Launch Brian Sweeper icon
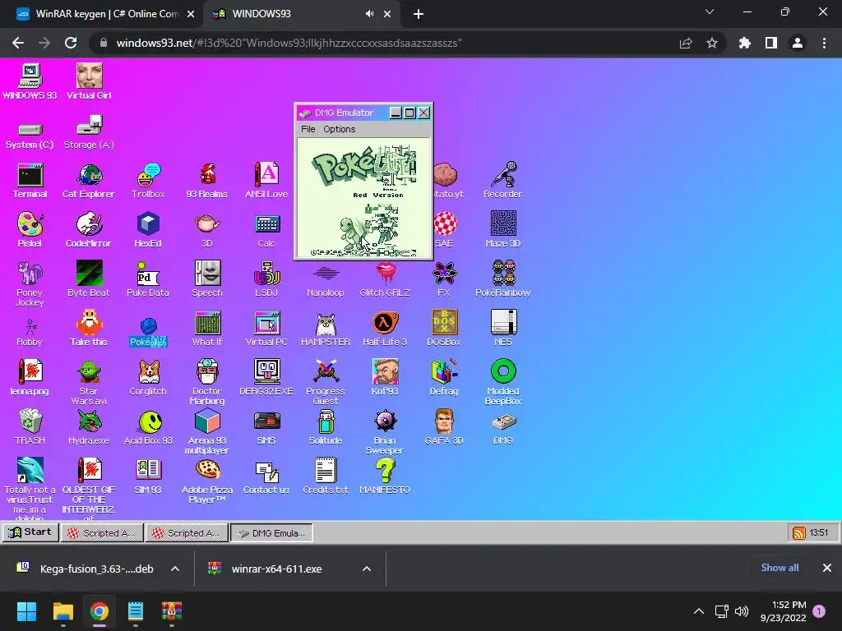 [x=385, y=431]
